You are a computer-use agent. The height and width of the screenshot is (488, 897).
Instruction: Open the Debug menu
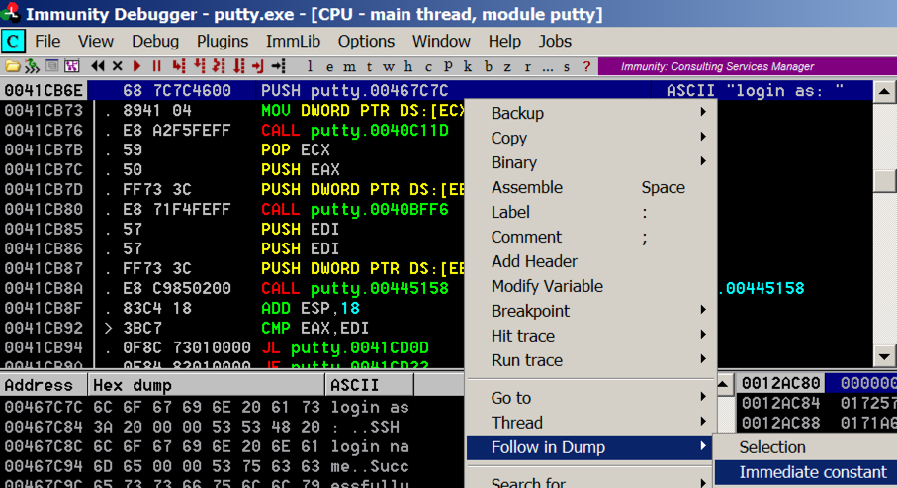155,41
